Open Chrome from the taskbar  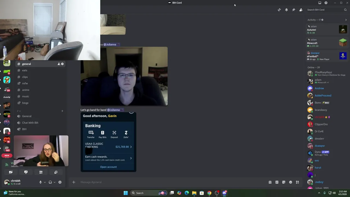(209, 193)
